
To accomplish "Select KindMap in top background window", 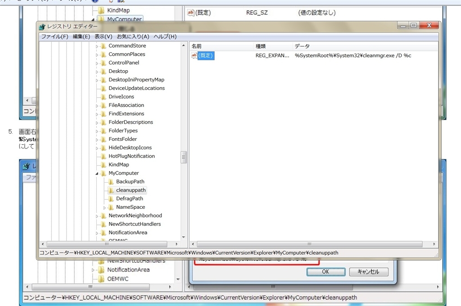I will click(118, 10).
